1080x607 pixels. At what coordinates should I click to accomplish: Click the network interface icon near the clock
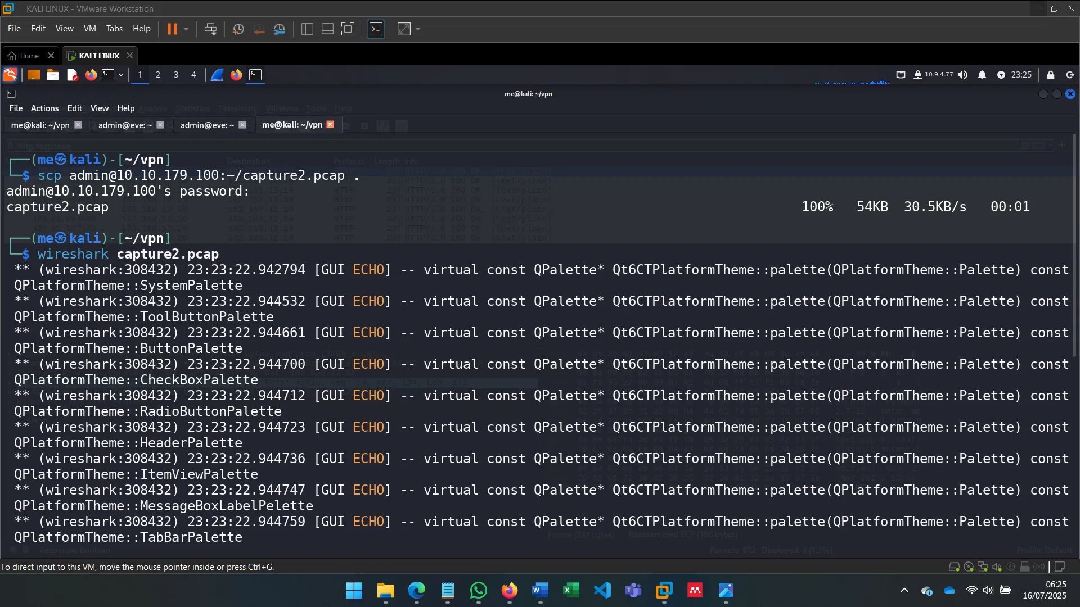point(901,75)
